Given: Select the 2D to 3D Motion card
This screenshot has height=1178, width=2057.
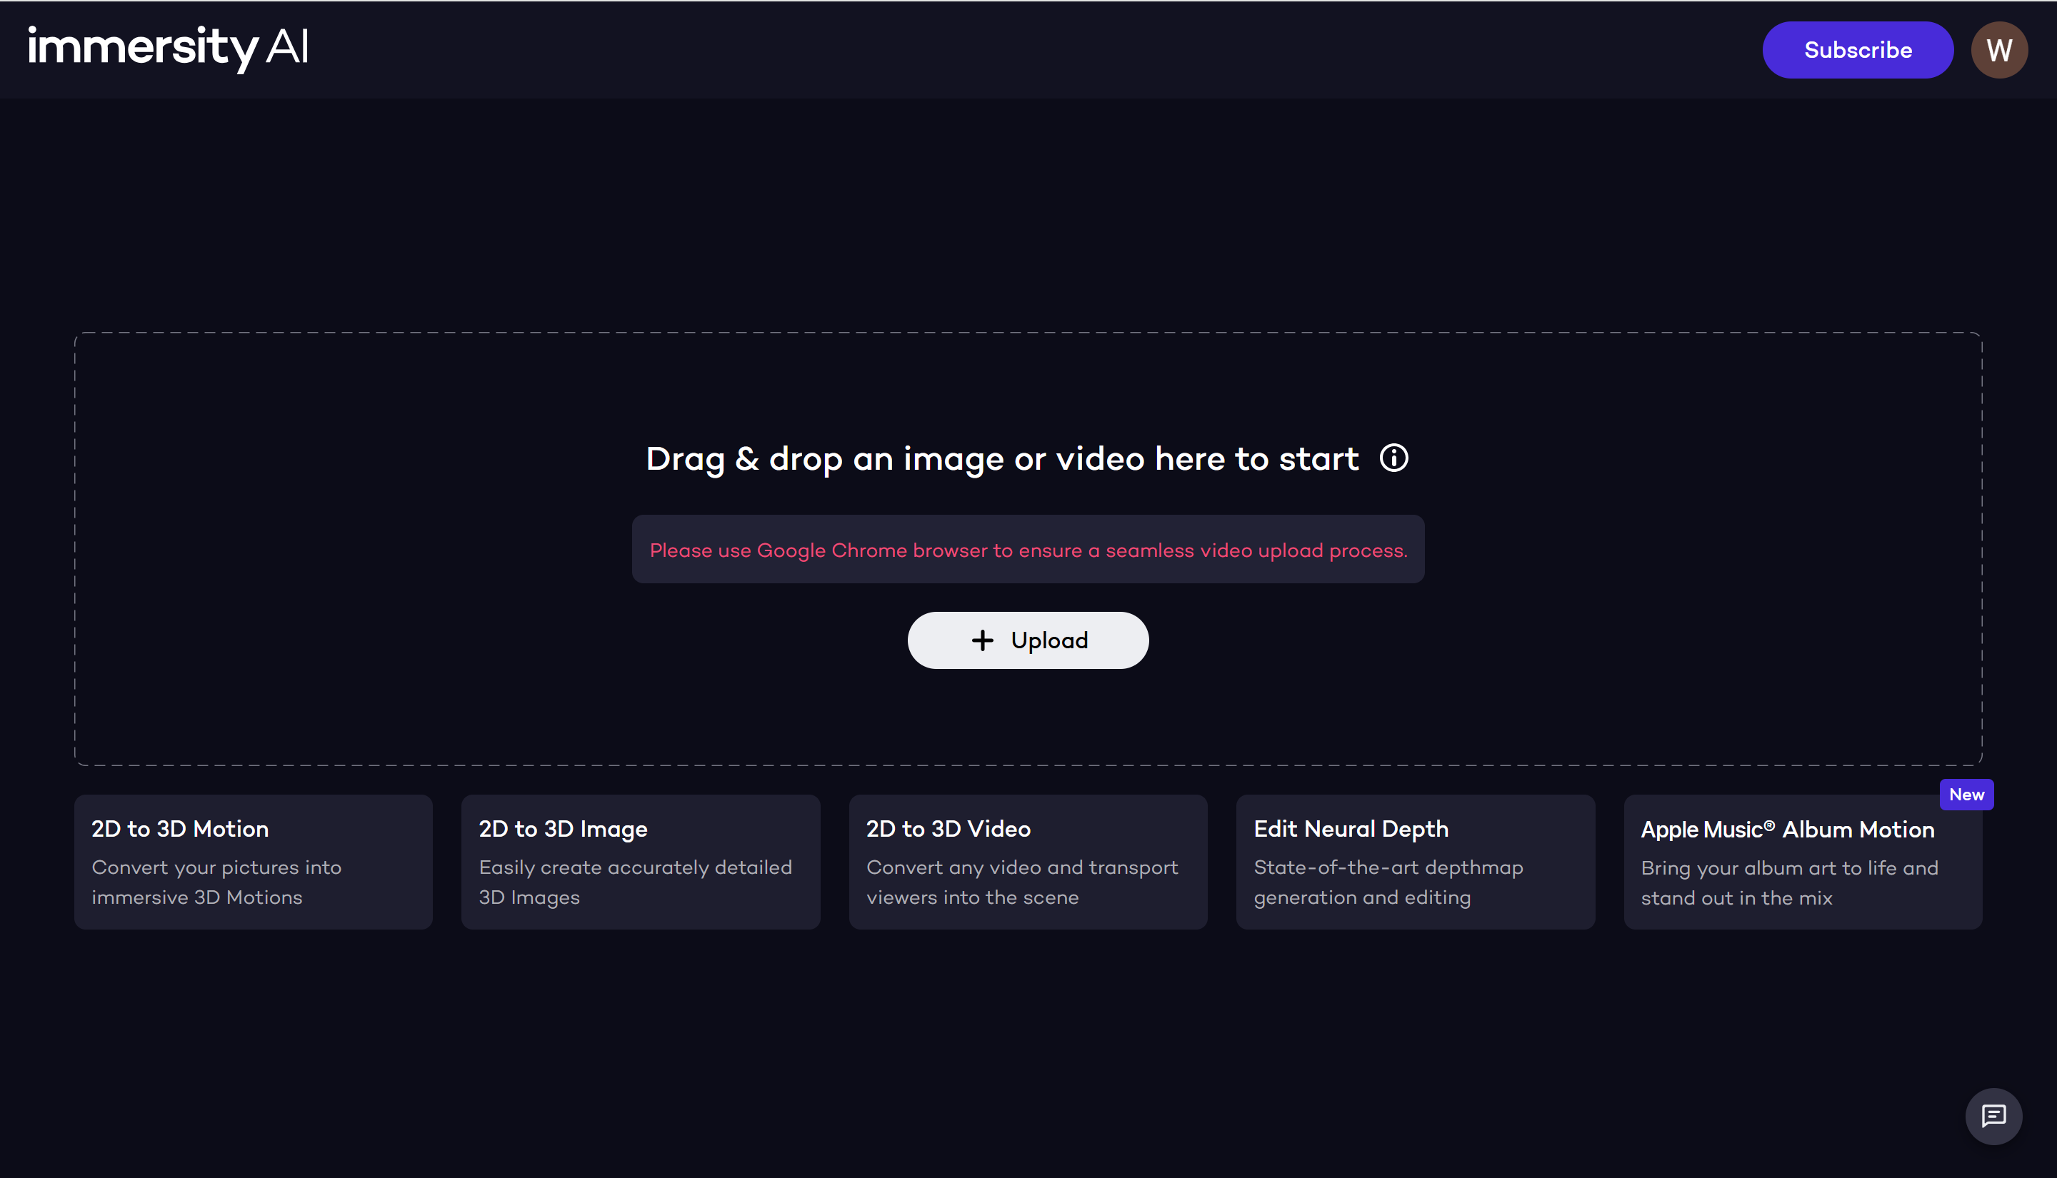Looking at the screenshot, I should (254, 862).
